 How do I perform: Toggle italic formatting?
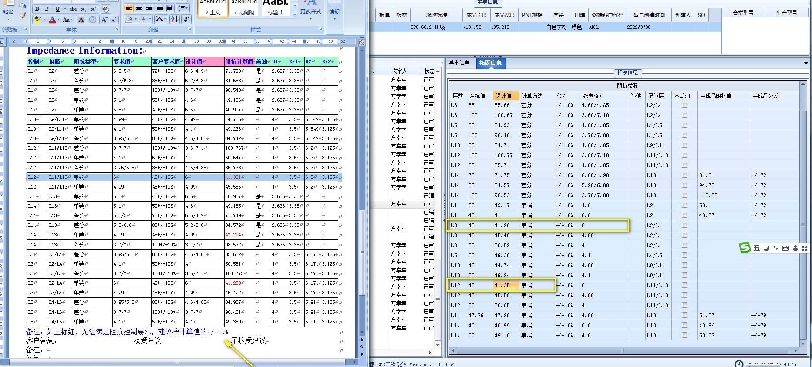(x=47, y=9)
